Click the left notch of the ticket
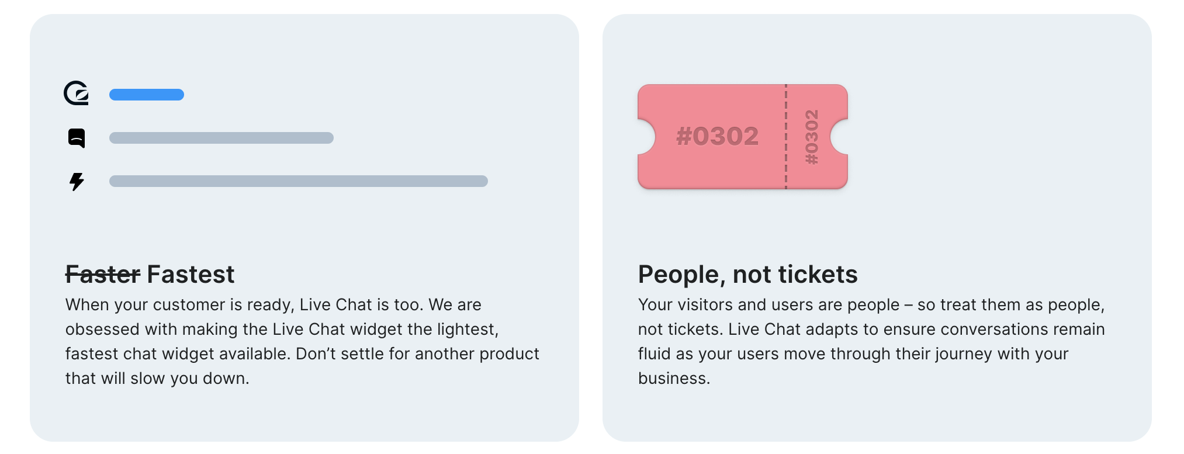The width and height of the screenshot is (1184, 454). click(646, 137)
